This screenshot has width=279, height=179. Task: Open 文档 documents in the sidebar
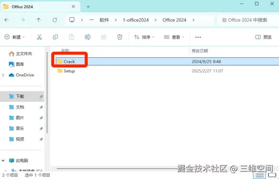coord(16,107)
